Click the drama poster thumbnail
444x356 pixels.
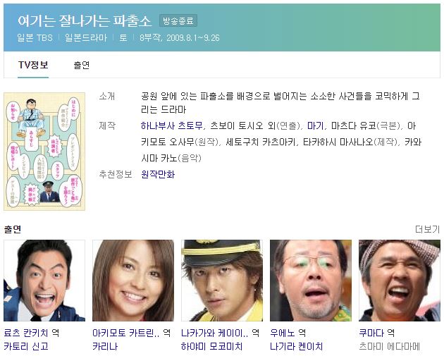44,152
